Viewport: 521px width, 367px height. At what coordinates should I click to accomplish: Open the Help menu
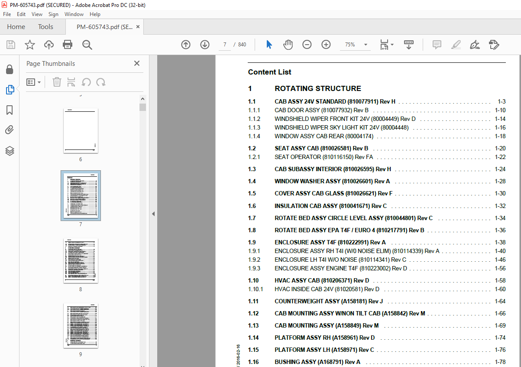[95, 14]
